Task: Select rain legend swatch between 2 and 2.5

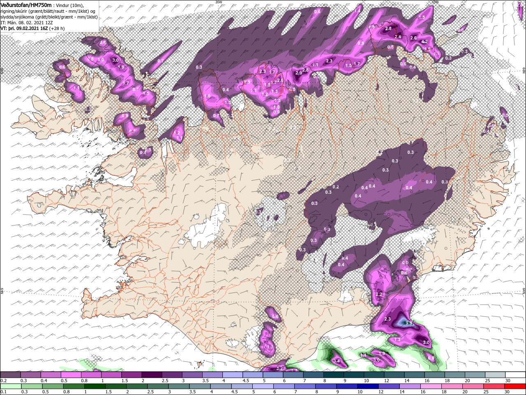Action: pyautogui.click(x=137, y=386)
